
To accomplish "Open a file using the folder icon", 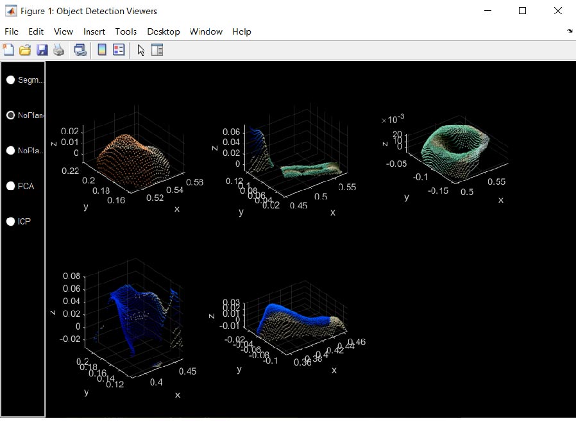I will tap(25, 50).
